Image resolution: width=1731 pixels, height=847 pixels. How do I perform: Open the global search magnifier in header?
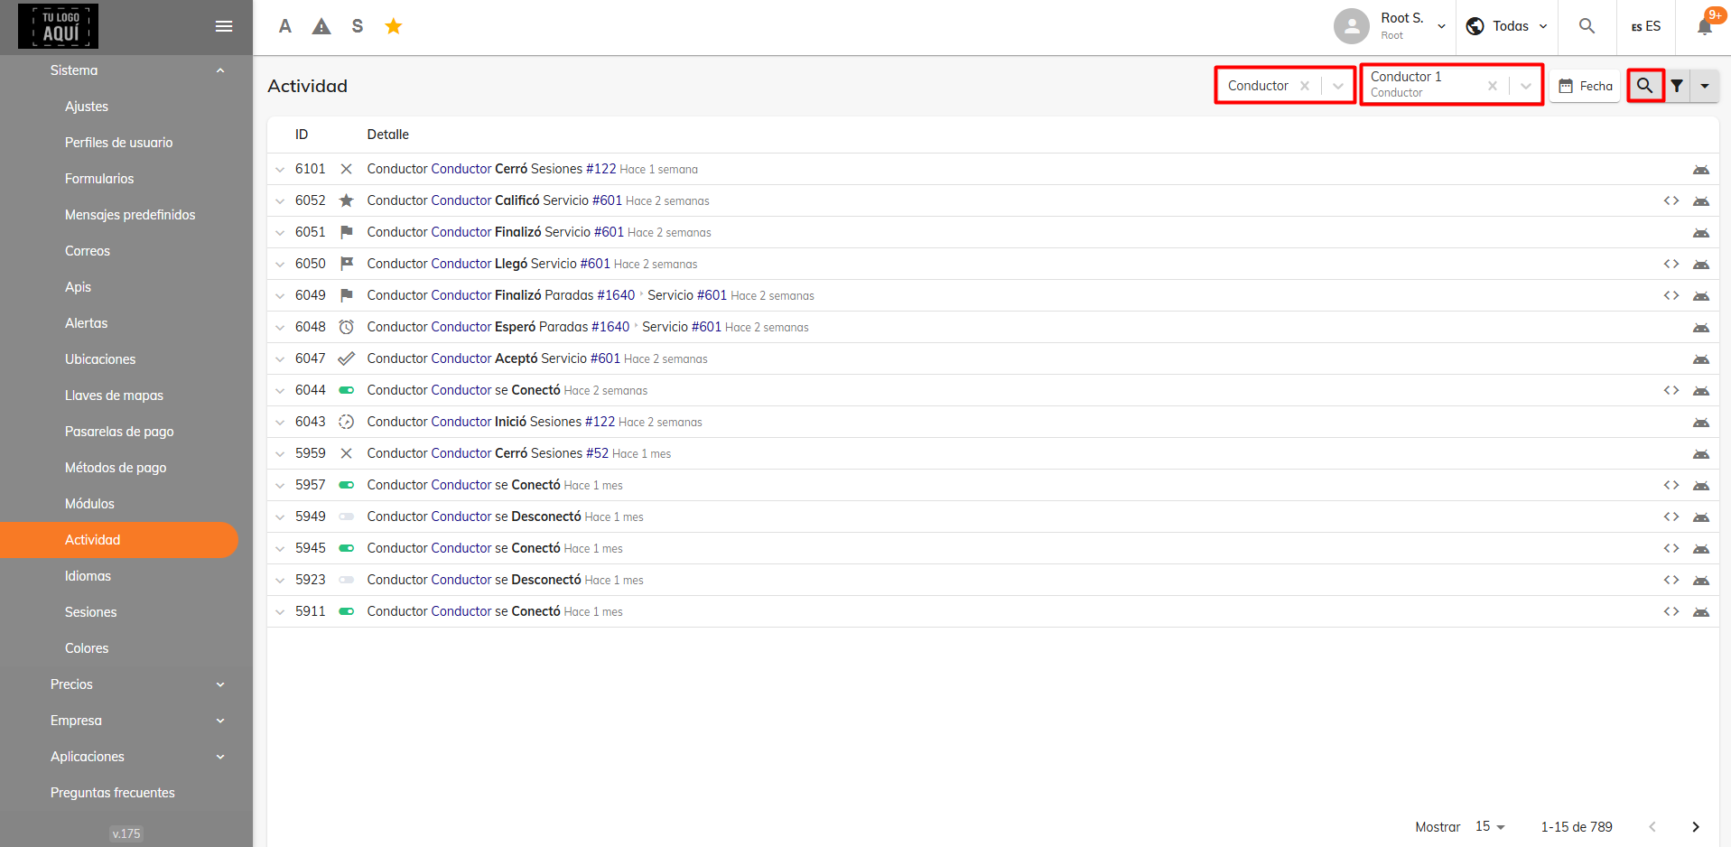point(1587,26)
